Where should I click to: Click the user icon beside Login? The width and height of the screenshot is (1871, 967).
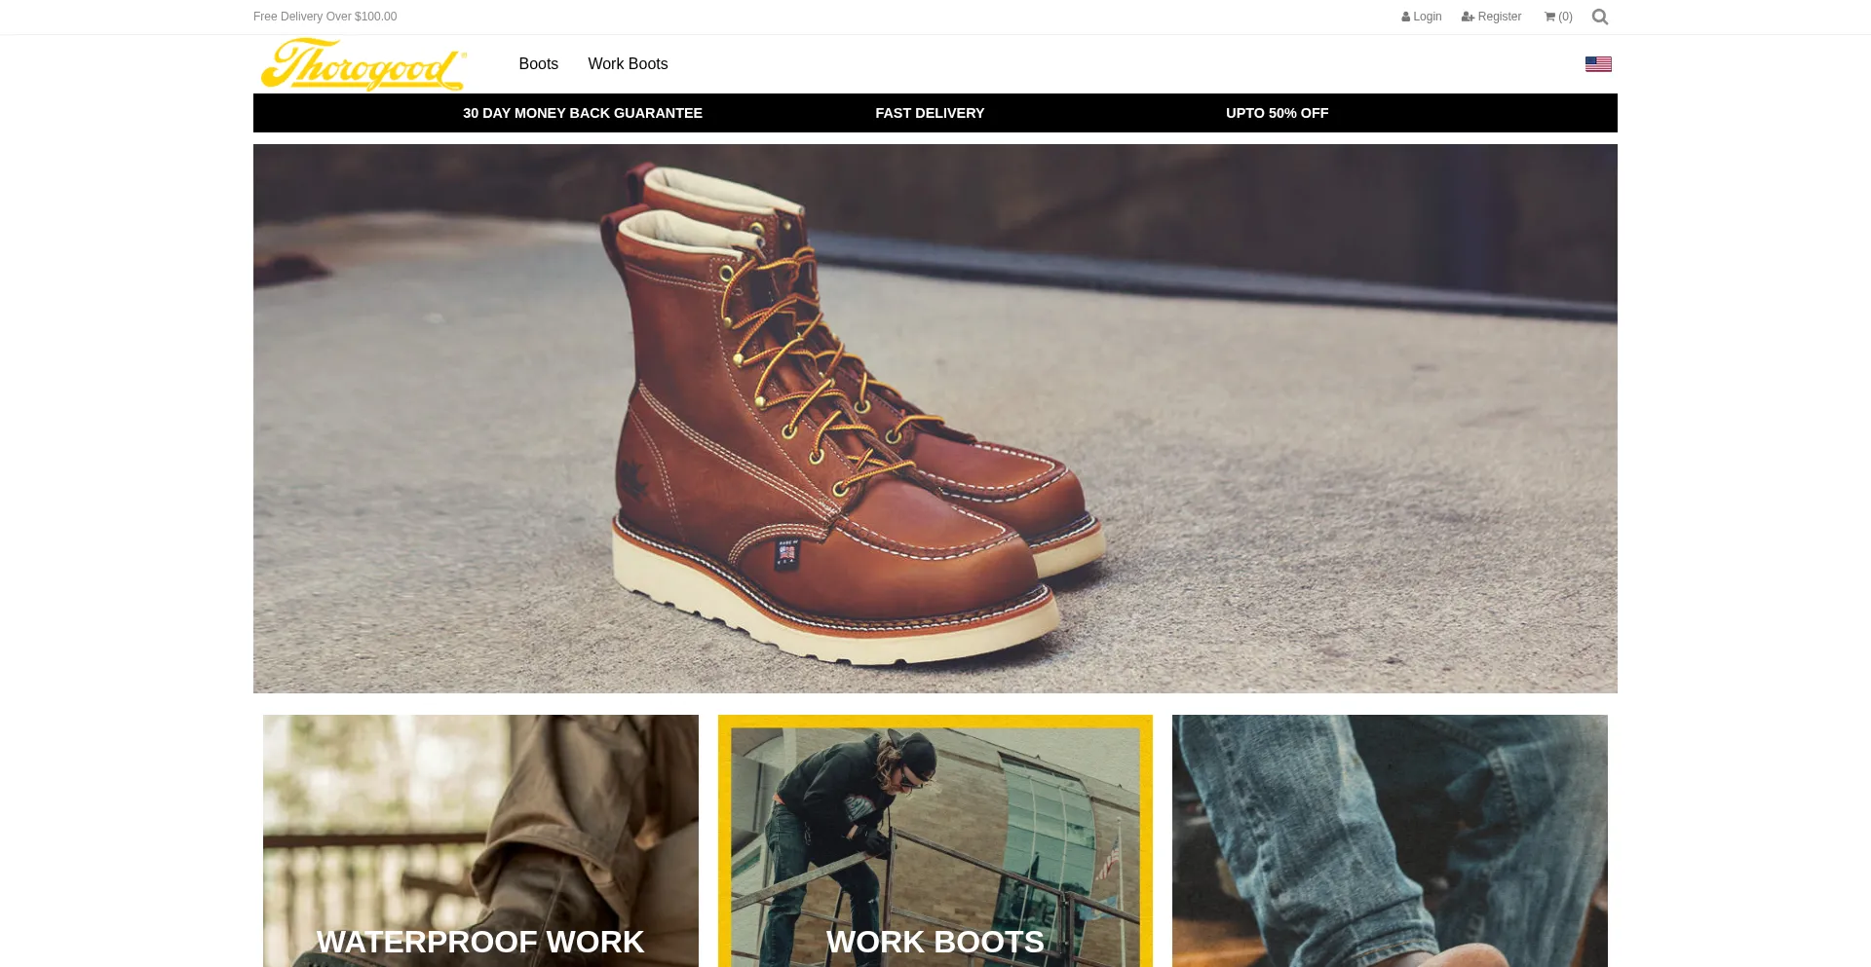click(x=1405, y=17)
